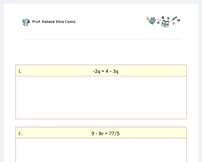The height and width of the screenshot is (162, 202).
Task: Click inside the answer area of question 1
Action: [x=101, y=97]
